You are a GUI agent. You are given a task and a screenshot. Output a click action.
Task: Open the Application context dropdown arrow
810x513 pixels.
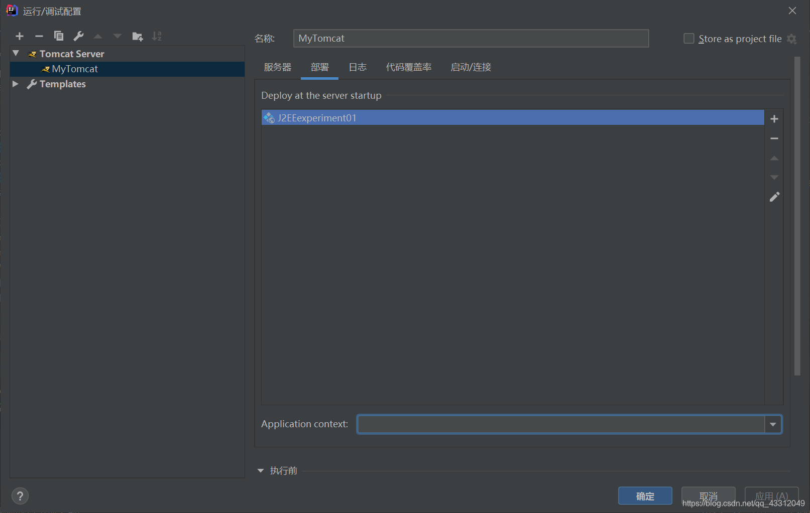tap(773, 424)
